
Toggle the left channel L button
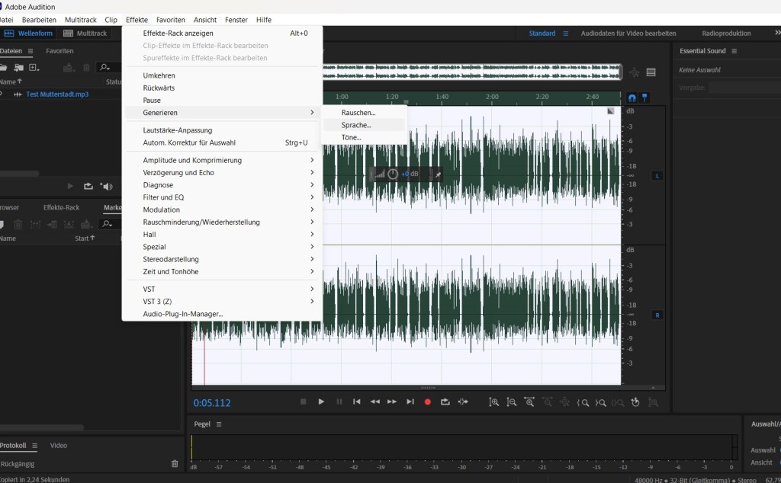click(657, 176)
